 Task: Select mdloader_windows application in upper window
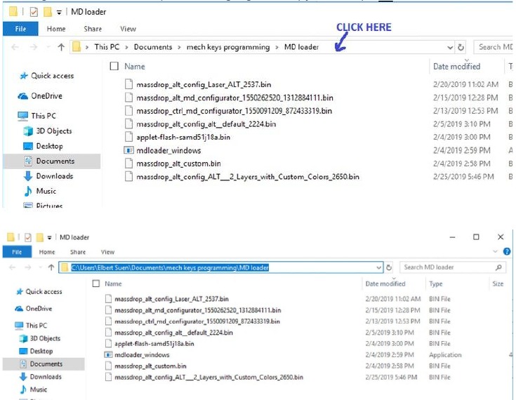click(163, 150)
